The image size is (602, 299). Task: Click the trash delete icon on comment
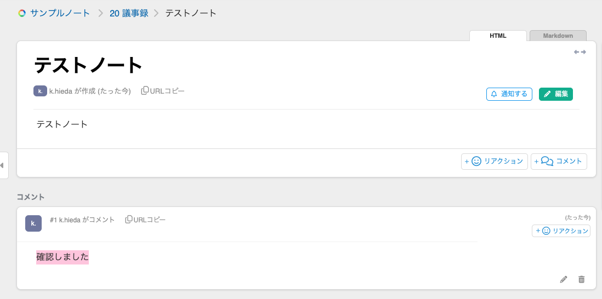pyautogui.click(x=582, y=279)
